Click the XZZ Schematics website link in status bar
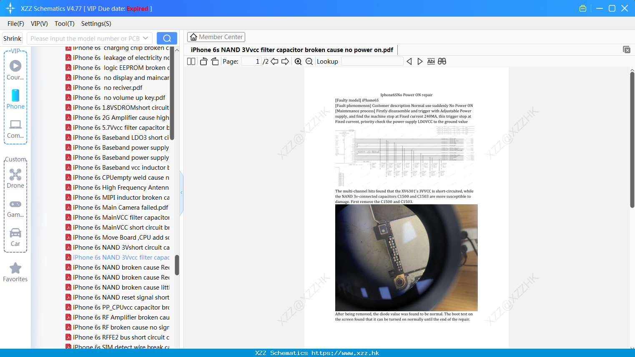The height and width of the screenshot is (357, 635). click(317, 353)
